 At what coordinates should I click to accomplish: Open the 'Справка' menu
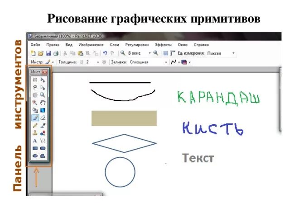[x=201, y=45]
